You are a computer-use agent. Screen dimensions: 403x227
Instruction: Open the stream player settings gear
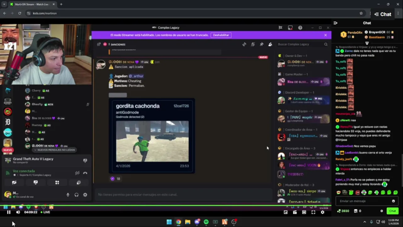[x=322, y=212]
